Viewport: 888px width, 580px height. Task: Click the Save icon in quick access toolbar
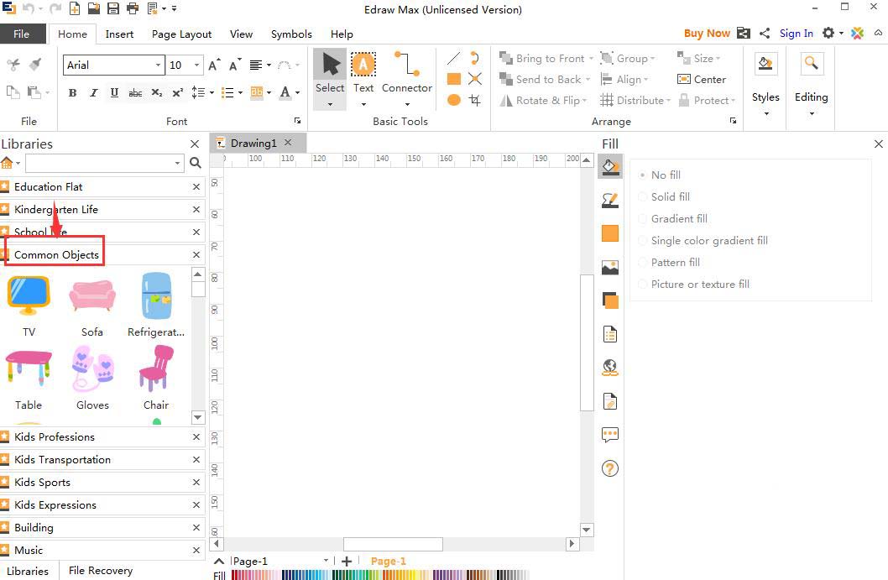pyautogui.click(x=113, y=8)
